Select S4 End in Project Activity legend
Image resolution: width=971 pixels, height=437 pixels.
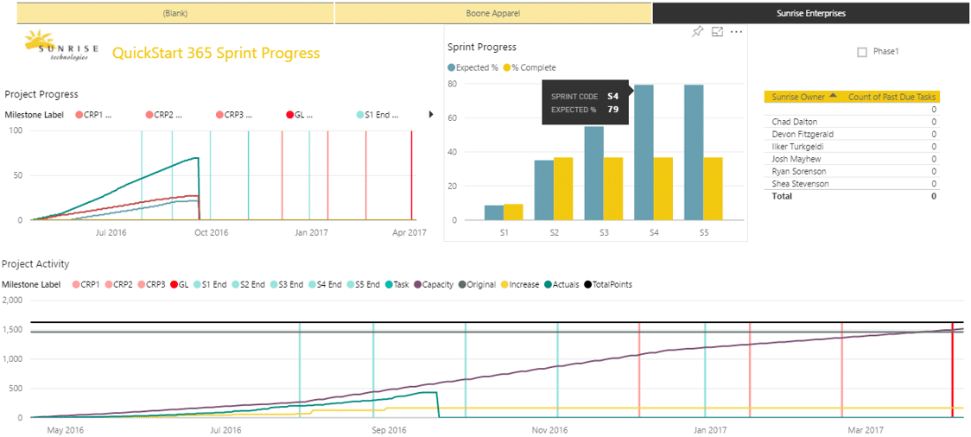(324, 285)
